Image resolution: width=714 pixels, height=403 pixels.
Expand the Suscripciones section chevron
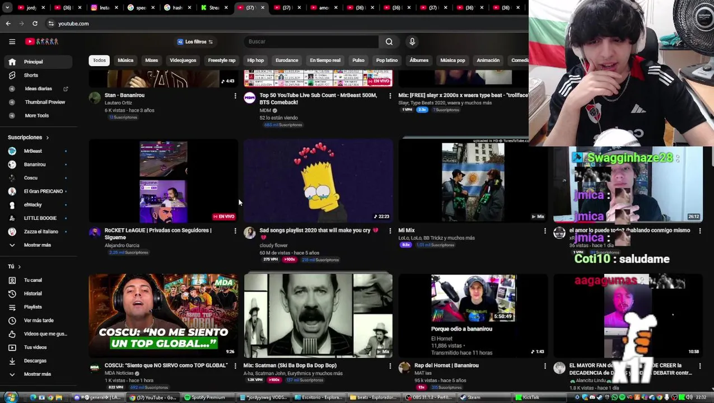(x=47, y=138)
